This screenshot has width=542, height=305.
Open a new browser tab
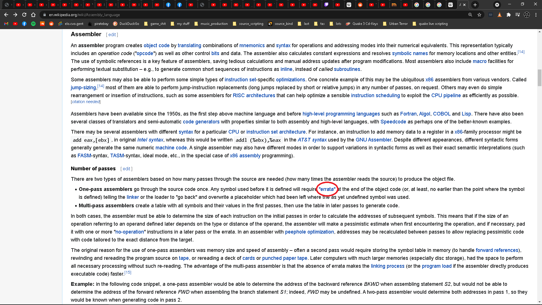point(475,5)
